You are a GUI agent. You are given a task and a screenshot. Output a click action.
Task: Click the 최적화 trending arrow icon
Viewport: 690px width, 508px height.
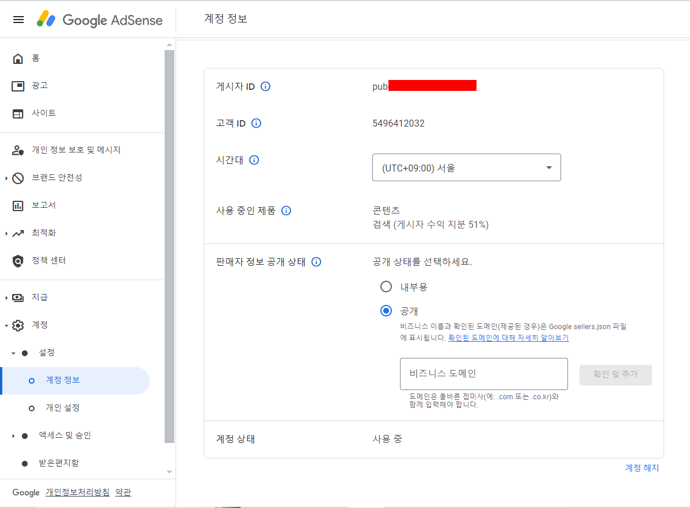point(18,233)
